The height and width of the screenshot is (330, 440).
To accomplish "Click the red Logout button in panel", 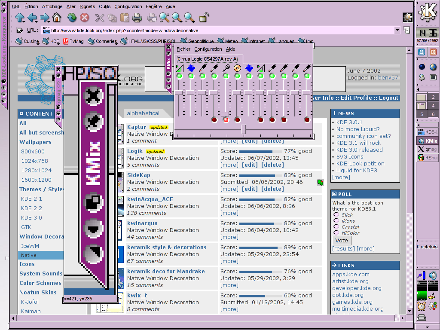I will tap(433, 52).
